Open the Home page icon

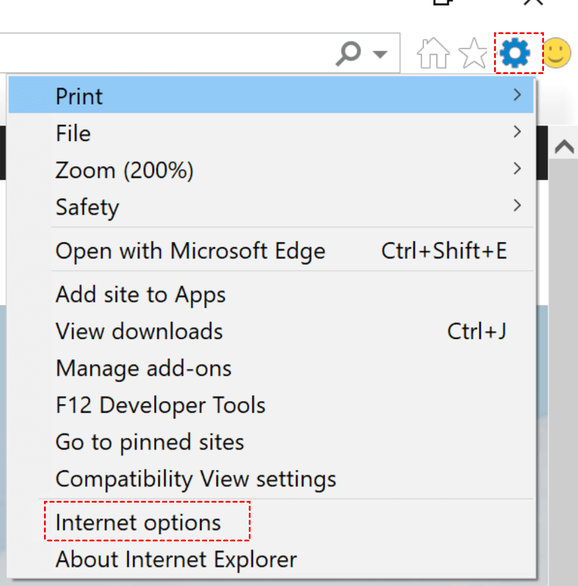point(433,54)
